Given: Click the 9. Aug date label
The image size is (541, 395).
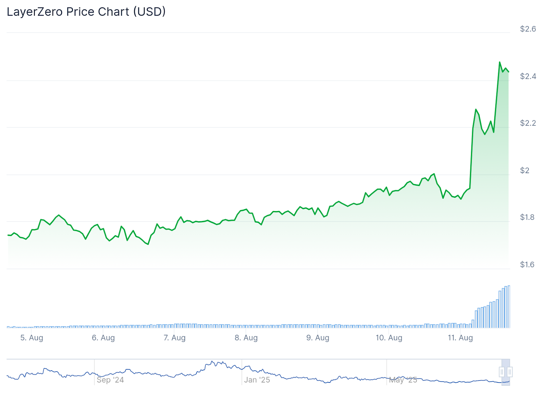Looking at the screenshot, I should coord(318,338).
